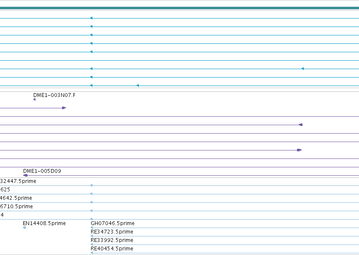The width and height of the screenshot is (359, 255).
Task: Select the DME1-003N07.F feature label
Action: 54,95
